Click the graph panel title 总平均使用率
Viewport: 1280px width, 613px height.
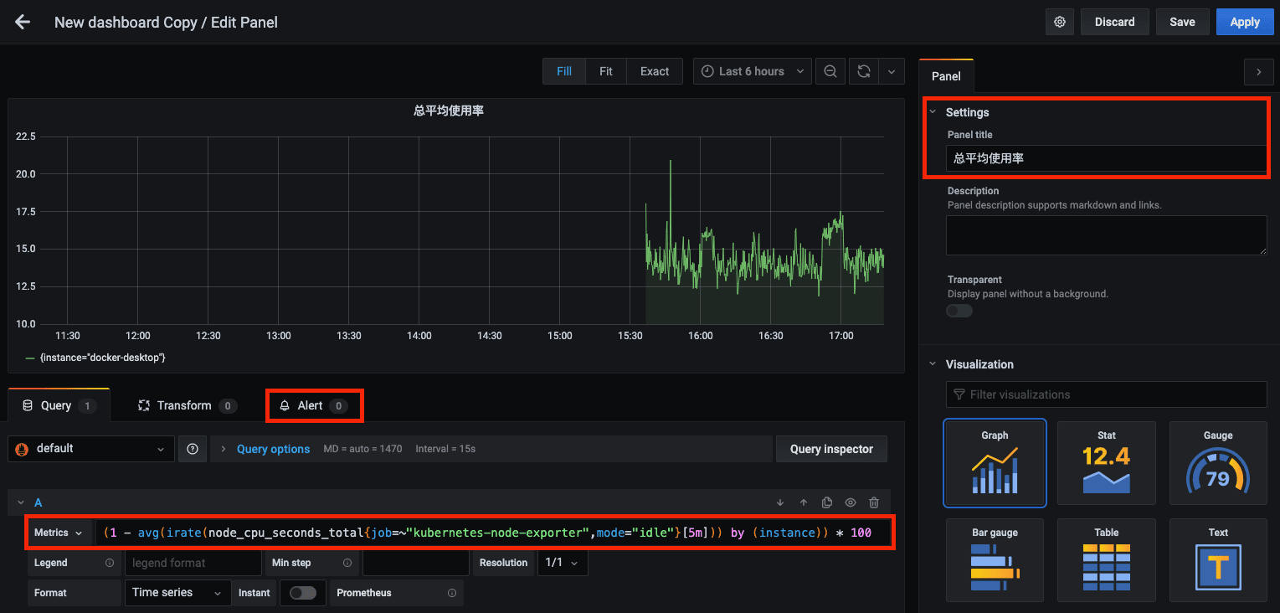pos(449,110)
